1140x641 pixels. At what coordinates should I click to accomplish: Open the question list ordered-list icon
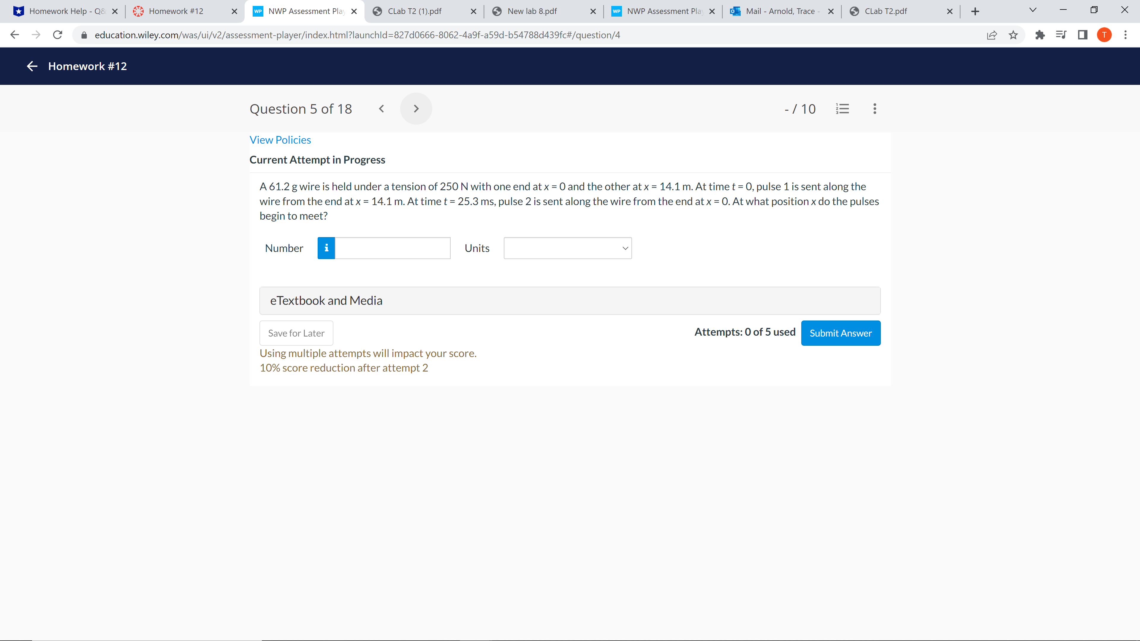tap(843, 109)
